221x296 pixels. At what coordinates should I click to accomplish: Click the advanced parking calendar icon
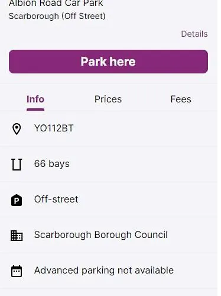click(x=17, y=271)
